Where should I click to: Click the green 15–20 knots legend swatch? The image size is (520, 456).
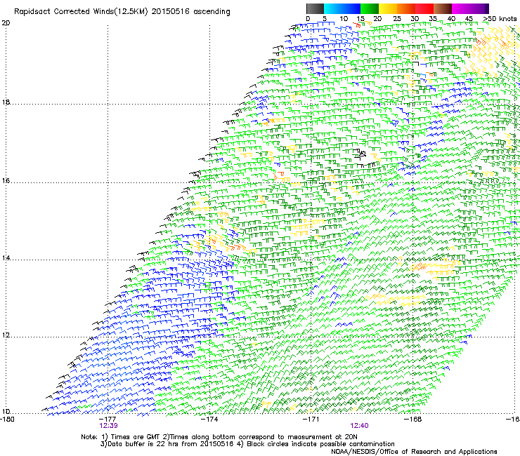(370, 8)
